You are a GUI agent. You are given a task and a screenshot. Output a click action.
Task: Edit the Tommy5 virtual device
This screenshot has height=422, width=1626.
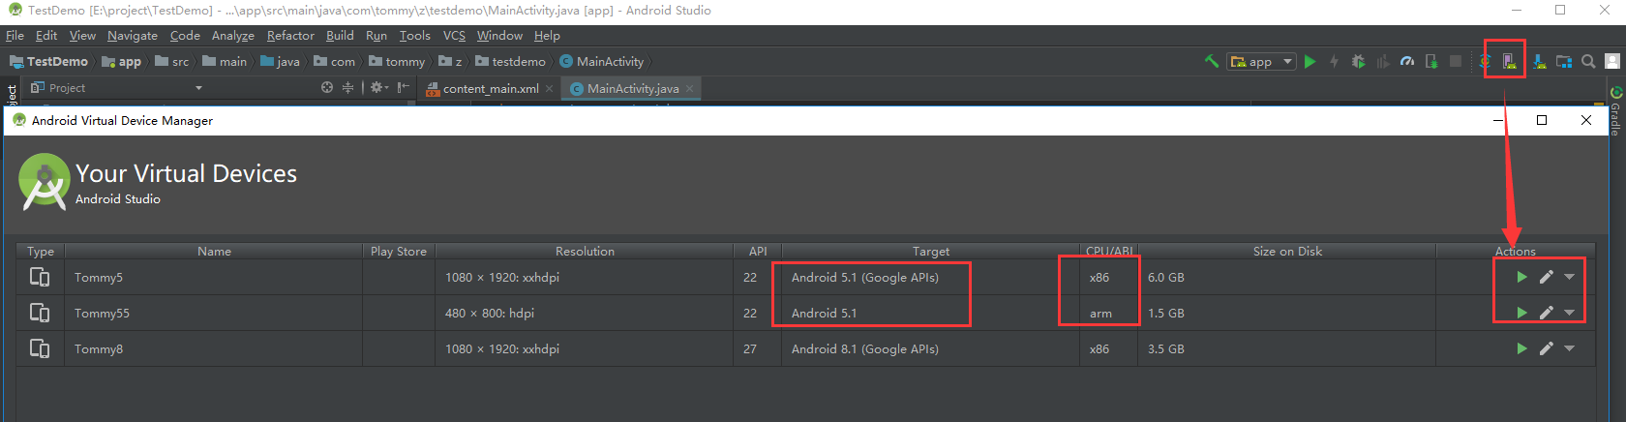[1546, 277]
